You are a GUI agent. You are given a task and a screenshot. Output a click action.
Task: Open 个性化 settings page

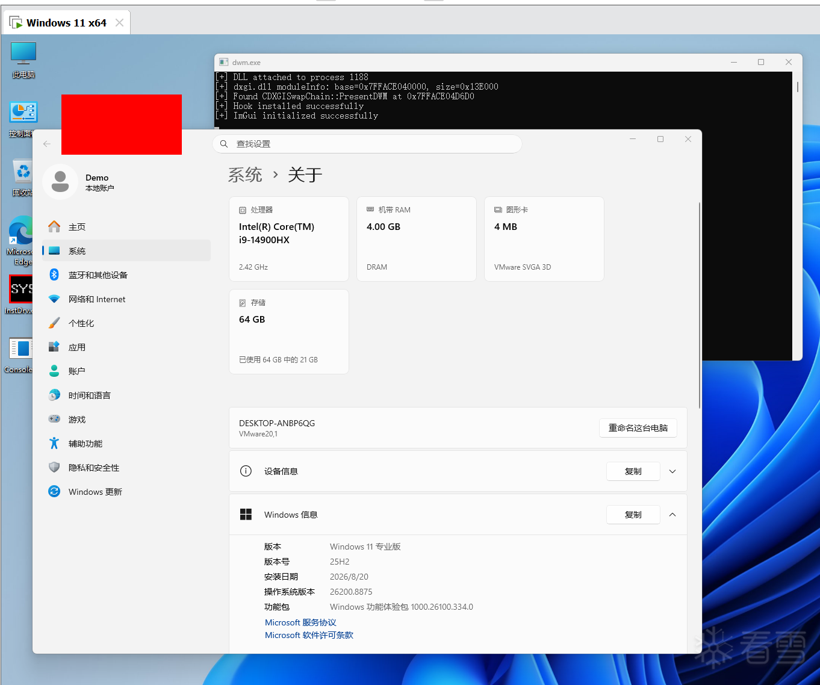[126, 323]
